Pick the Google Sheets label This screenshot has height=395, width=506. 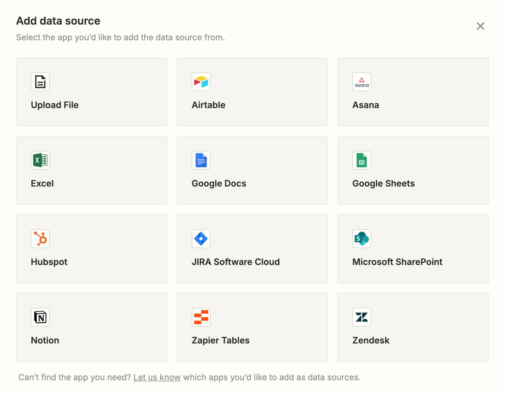(383, 184)
